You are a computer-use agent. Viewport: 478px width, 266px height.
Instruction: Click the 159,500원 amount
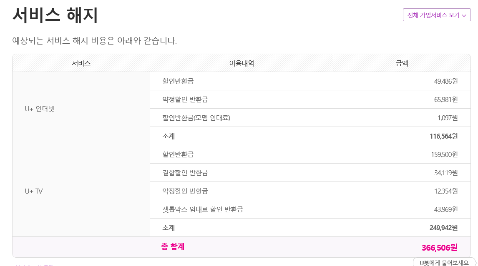point(444,154)
